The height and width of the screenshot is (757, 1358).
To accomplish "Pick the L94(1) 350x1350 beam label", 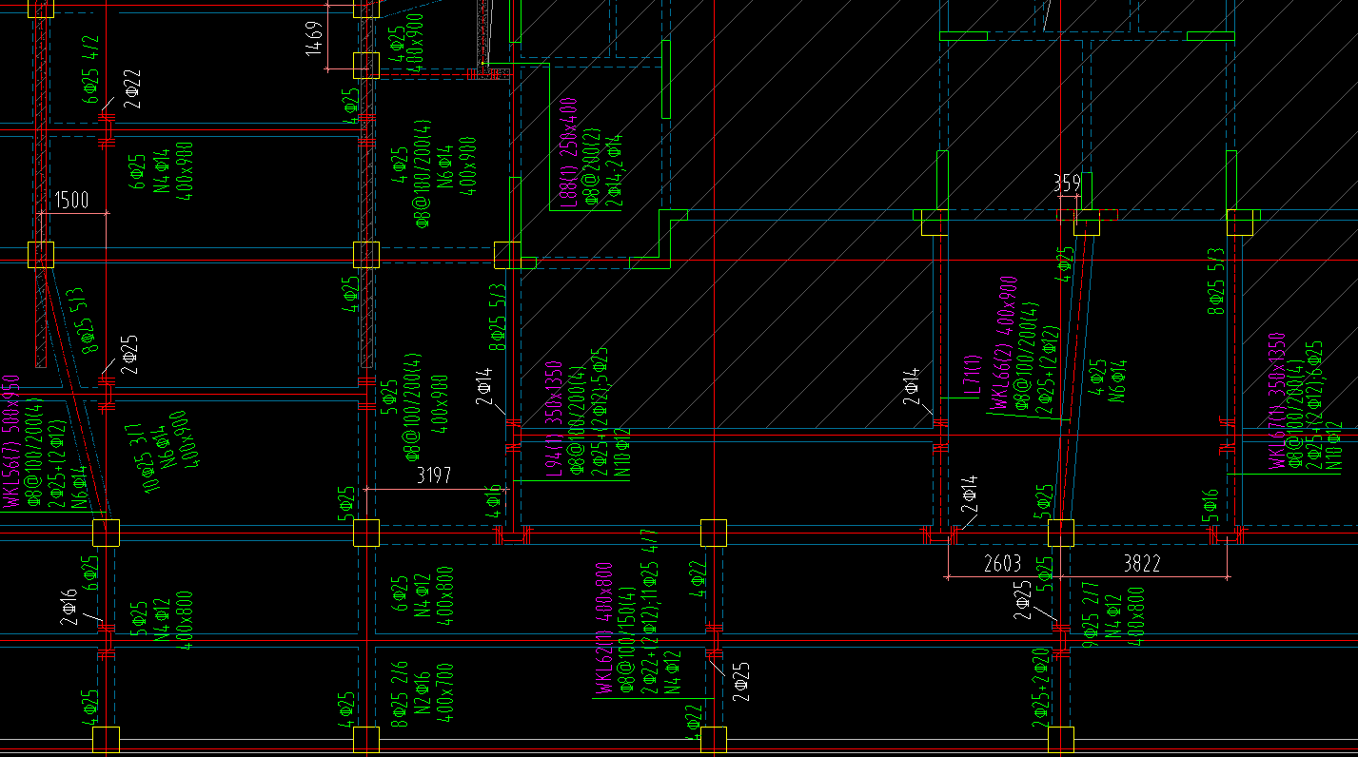I will pos(552,417).
